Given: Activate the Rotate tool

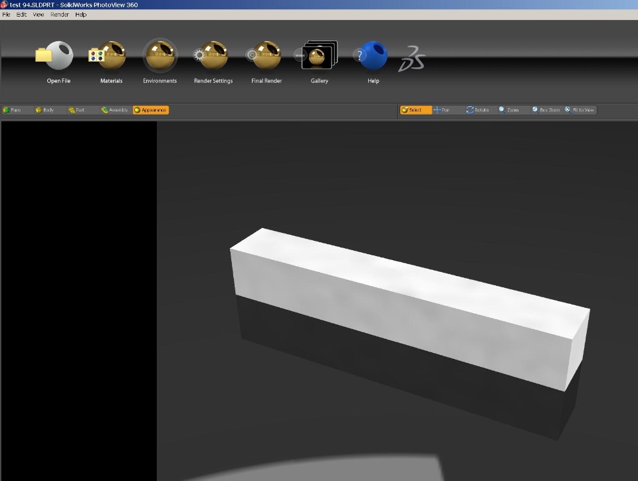Looking at the screenshot, I should (478, 110).
